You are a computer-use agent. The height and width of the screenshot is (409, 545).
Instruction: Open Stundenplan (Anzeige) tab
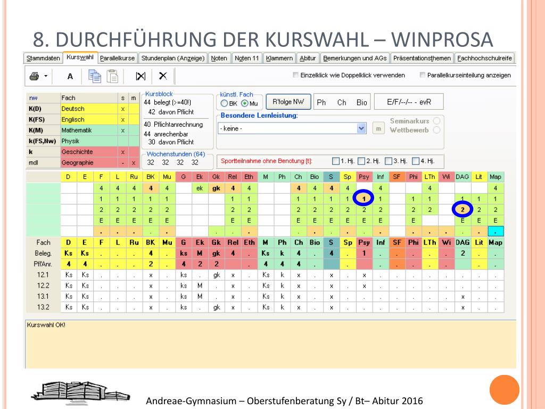[x=173, y=58]
